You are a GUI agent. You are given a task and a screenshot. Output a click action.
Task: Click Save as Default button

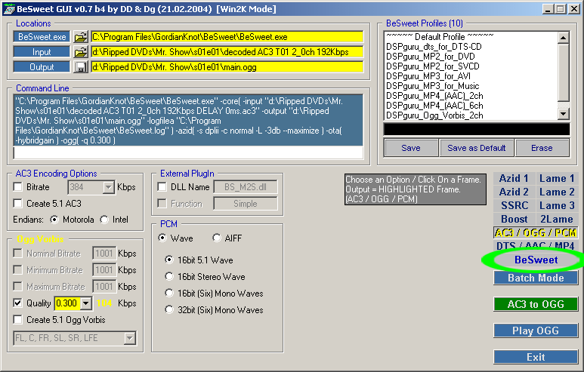tap(477, 148)
